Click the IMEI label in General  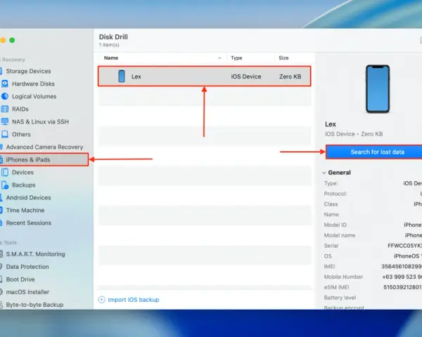[x=329, y=267]
